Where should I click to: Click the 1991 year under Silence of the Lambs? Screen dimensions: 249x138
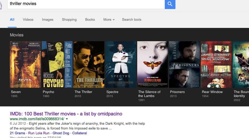(141, 100)
